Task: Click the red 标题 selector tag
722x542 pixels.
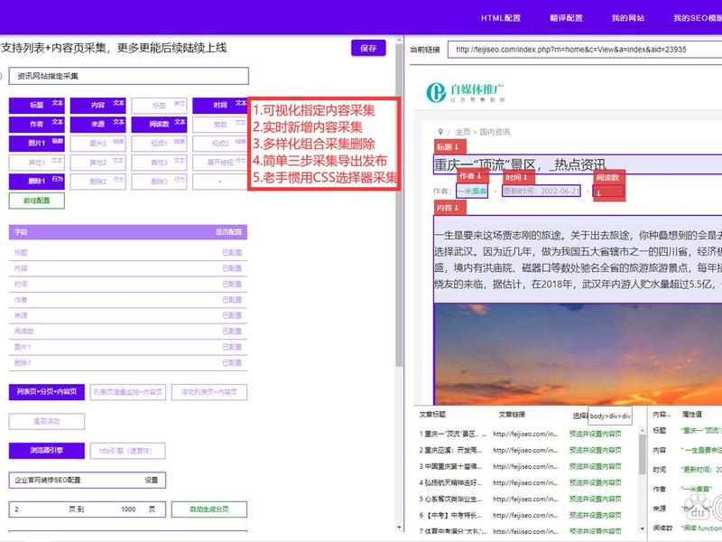Action: 449,147
